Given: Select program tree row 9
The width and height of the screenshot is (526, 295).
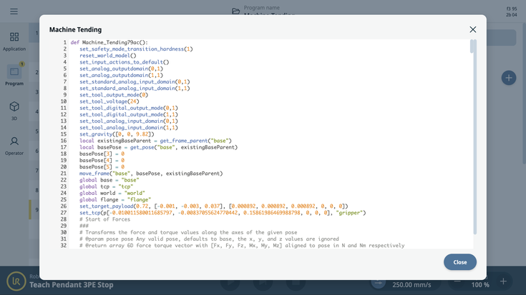Looking at the screenshot, I should 35,210.
